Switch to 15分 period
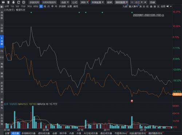Image resolution: width=182 pixels, height=135 pixels. (23, 6)
